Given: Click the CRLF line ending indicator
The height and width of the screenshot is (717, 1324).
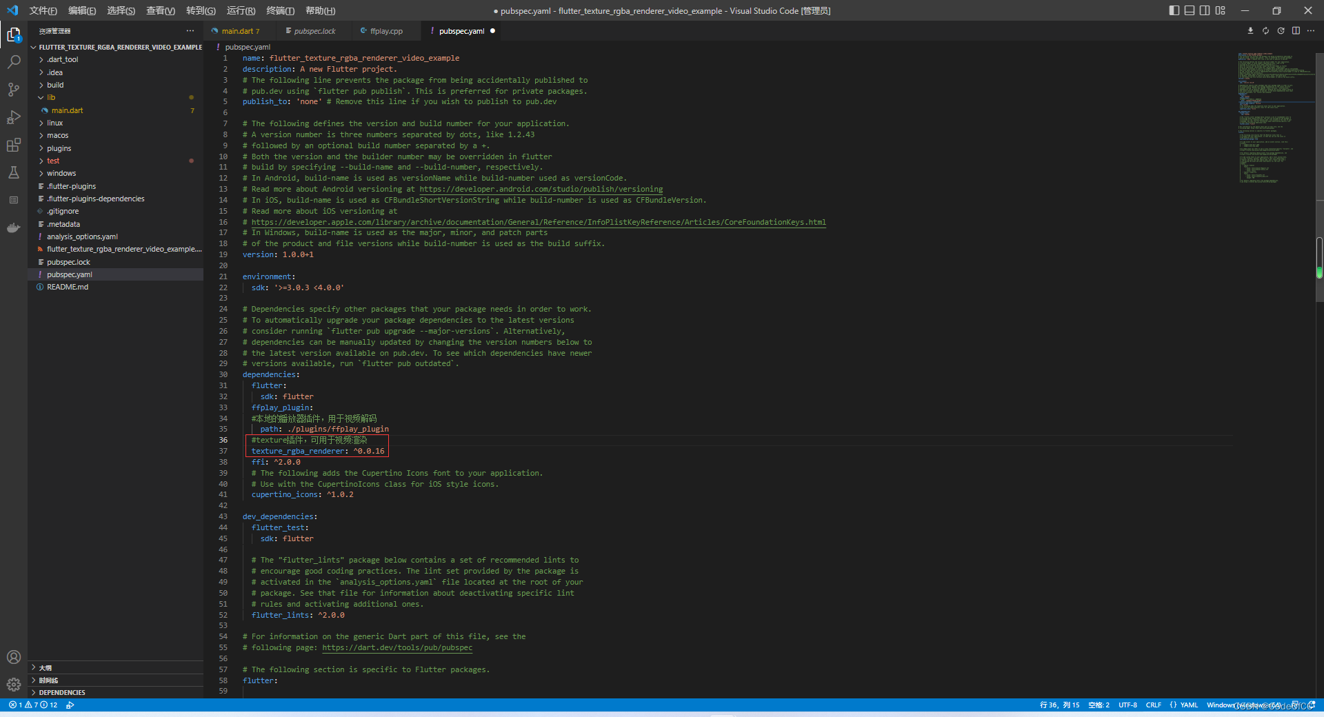Looking at the screenshot, I should (x=1154, y=705).
